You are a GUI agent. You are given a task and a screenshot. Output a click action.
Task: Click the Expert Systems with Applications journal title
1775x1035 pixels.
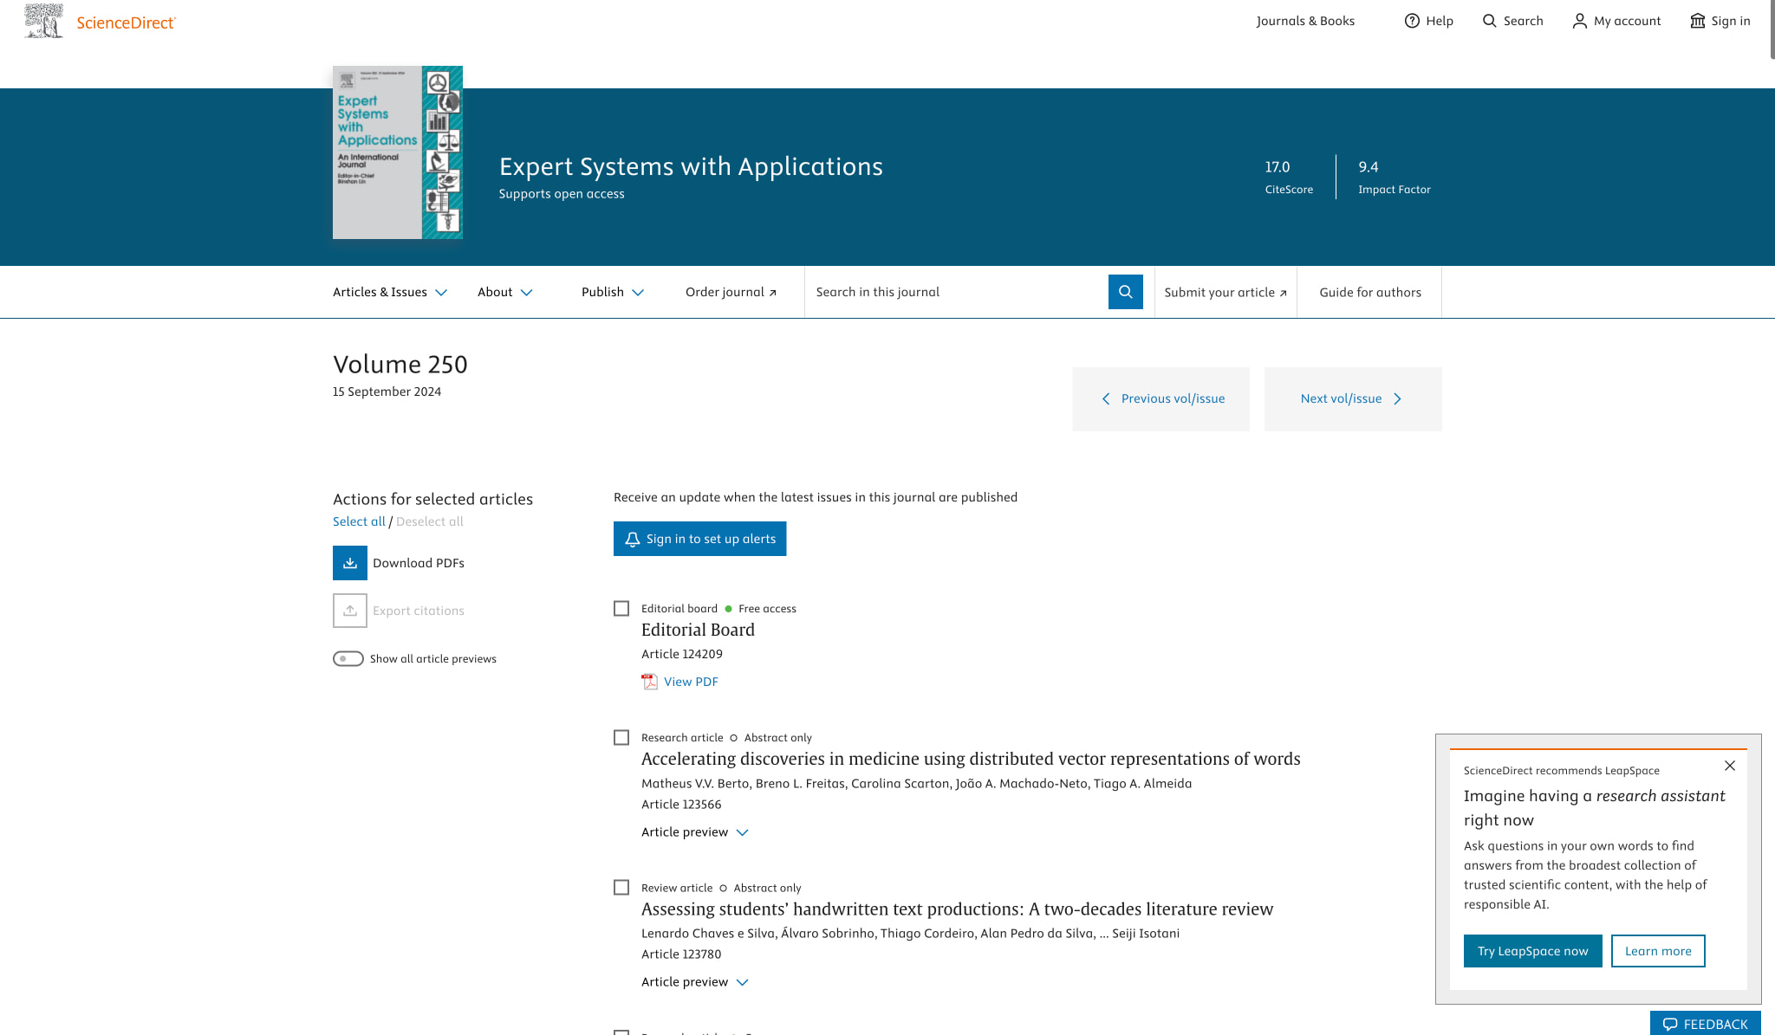click(691, 166)
